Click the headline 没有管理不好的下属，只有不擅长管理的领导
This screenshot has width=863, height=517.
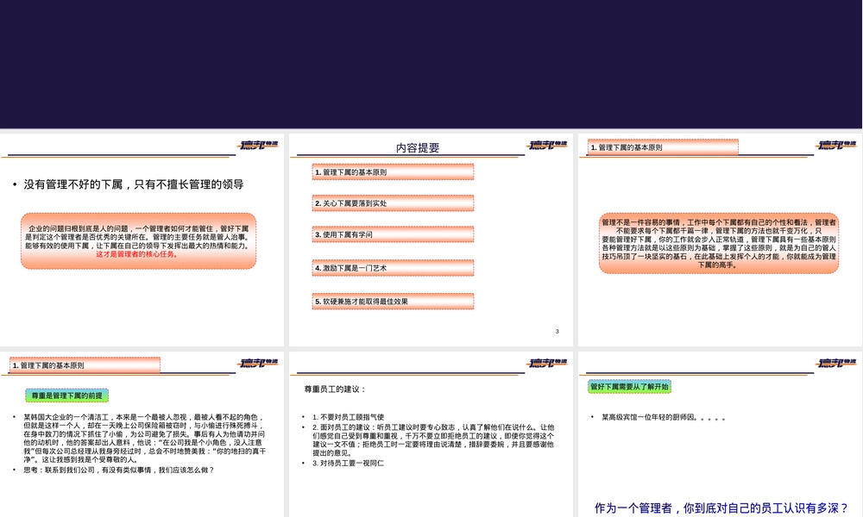click(x=133, y=184)
